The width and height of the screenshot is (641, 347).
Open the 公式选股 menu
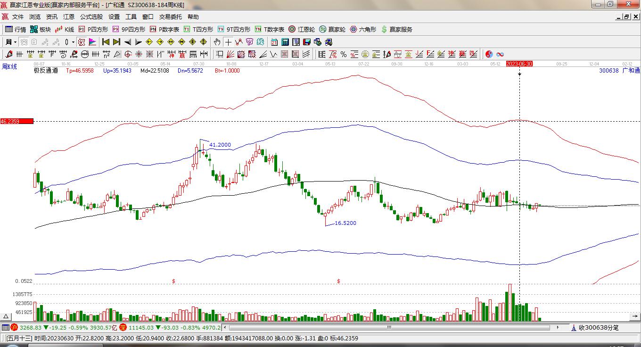pyautogui.click(x=91, y=17)
